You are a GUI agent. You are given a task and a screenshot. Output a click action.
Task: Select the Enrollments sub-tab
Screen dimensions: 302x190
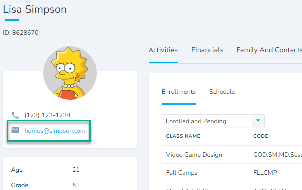tap(179, 92)
